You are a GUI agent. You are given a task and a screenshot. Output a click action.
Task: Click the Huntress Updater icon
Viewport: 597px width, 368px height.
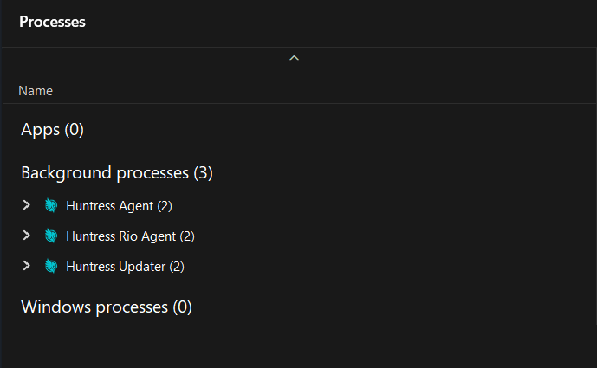(51, 266)
